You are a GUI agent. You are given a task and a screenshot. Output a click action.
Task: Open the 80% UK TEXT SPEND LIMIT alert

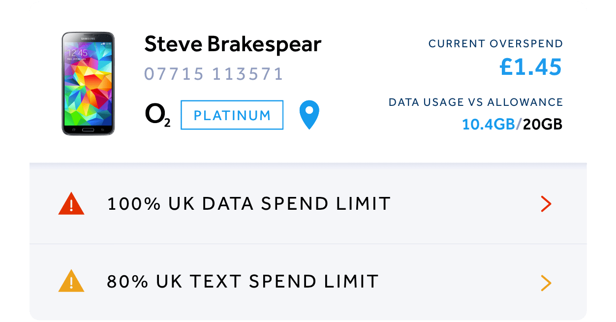pos(243,282)
